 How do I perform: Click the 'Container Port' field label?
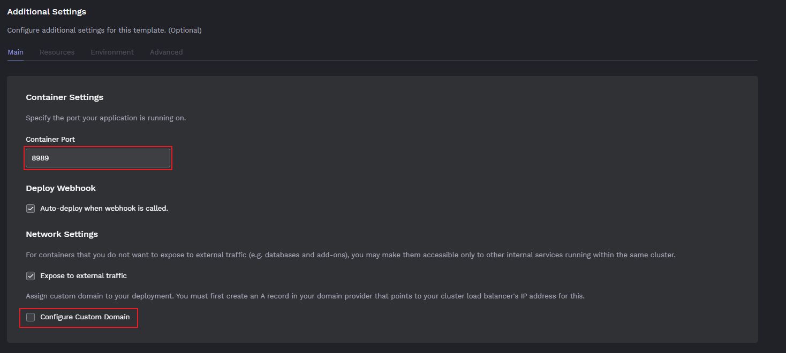click(50, 140)
